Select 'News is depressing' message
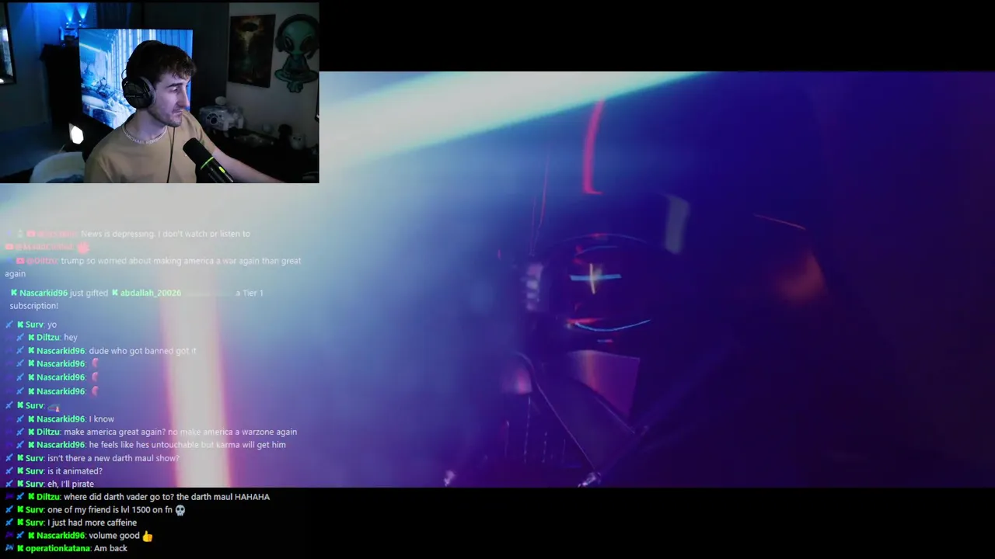This screenshot has height=559, width=995. point(166,234)
